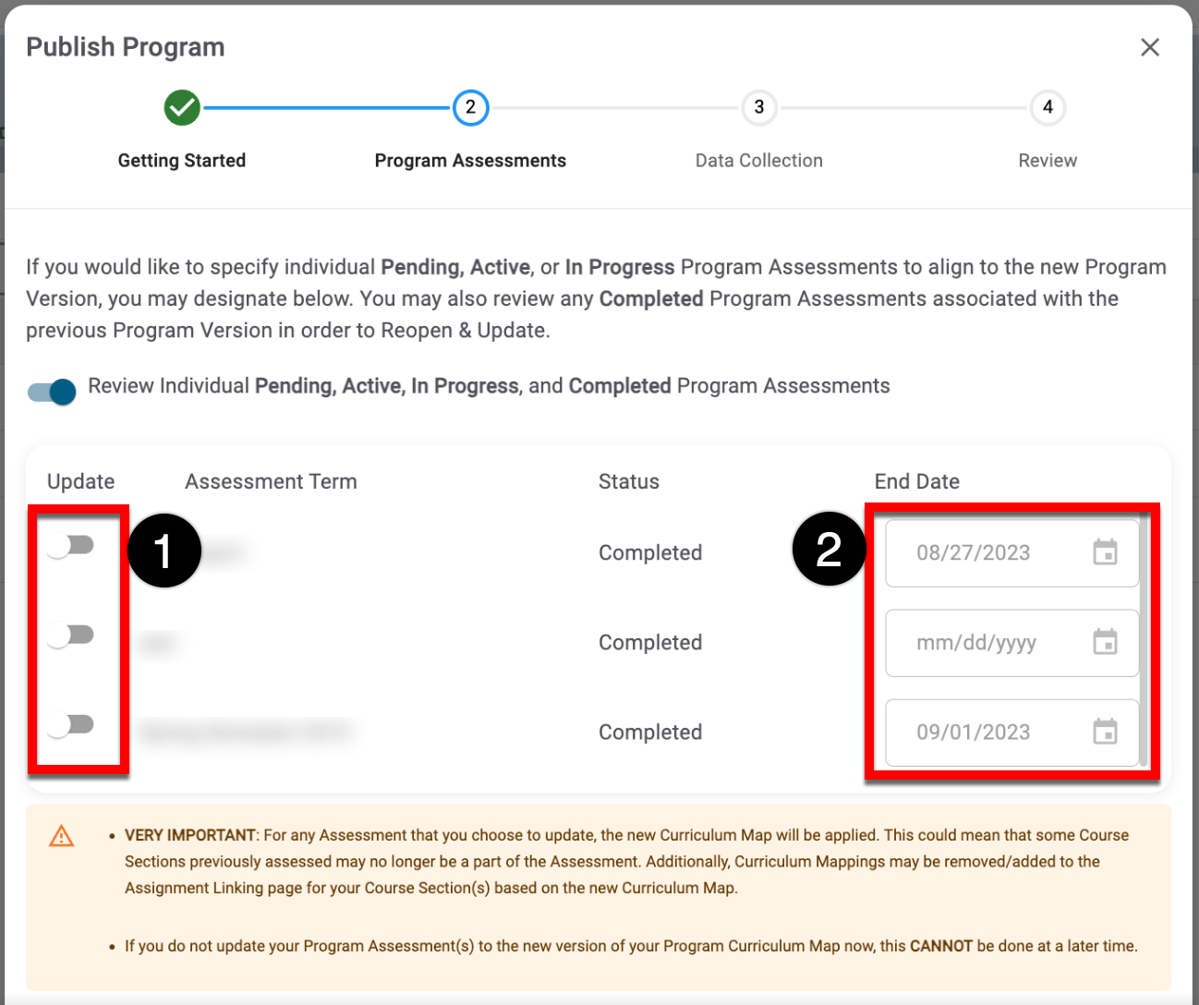Click the step 4 circle in stepper

1048,108
